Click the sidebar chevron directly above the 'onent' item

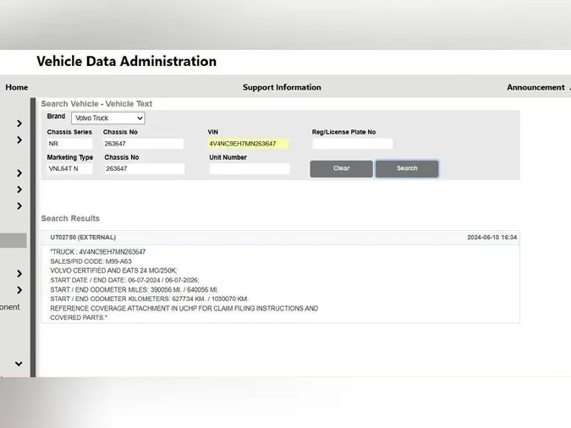coord(19,290)
